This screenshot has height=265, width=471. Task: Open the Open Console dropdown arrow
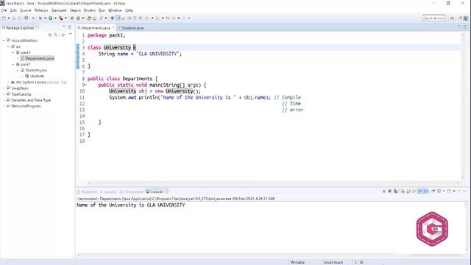[x=454, y=191]
